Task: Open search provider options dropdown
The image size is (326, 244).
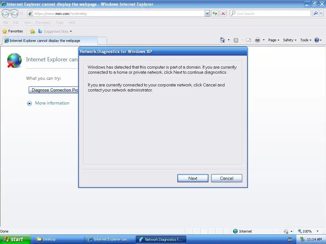Action: tap(321, 14)
